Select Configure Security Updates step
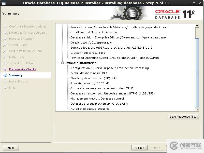Viewport: 204px width, 153px height. (x=28, y=26)
